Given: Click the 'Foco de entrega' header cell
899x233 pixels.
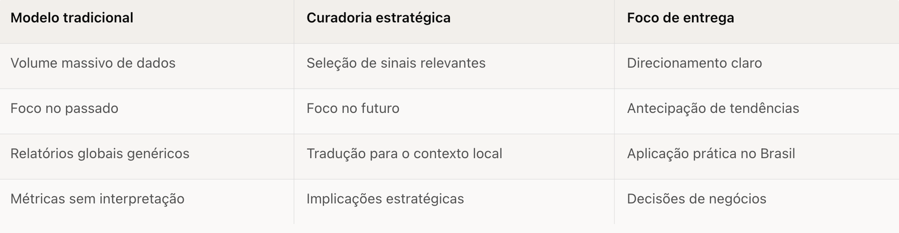Looking at the screenshot, I should coord(680,18).
